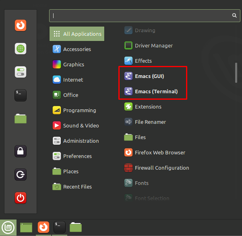Open Driver Manager application

tap(153, 45)
